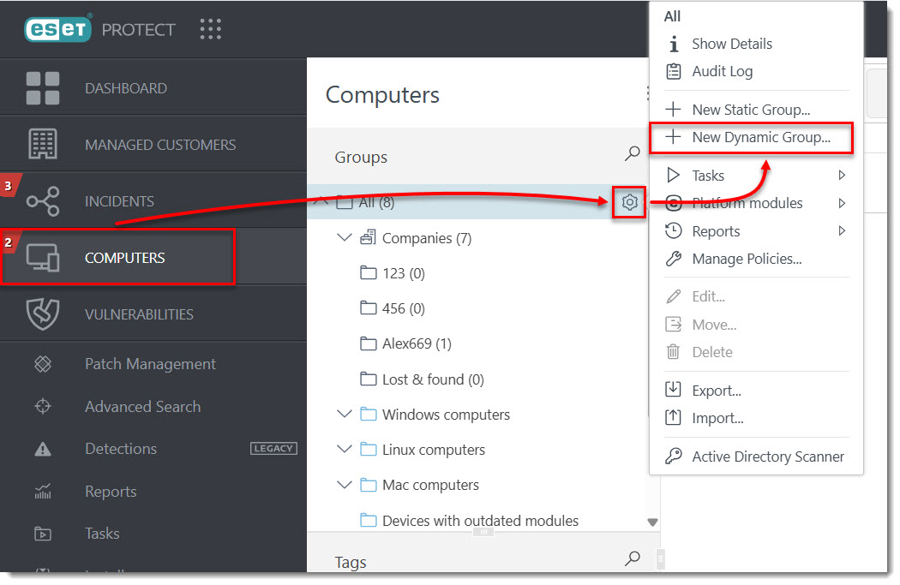The width and height of the screenshot is (900, 585).
Task: Open the Reports submenu arrow
Action: tap(842, 230)
